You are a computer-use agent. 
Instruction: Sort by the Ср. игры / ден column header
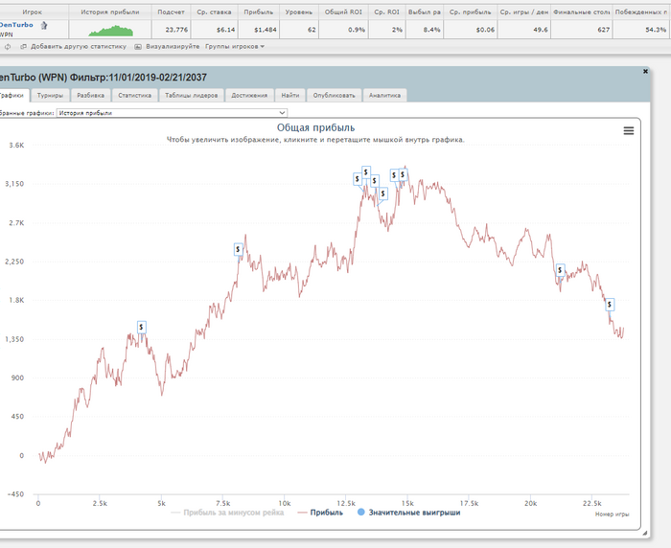tap(523, 12)
